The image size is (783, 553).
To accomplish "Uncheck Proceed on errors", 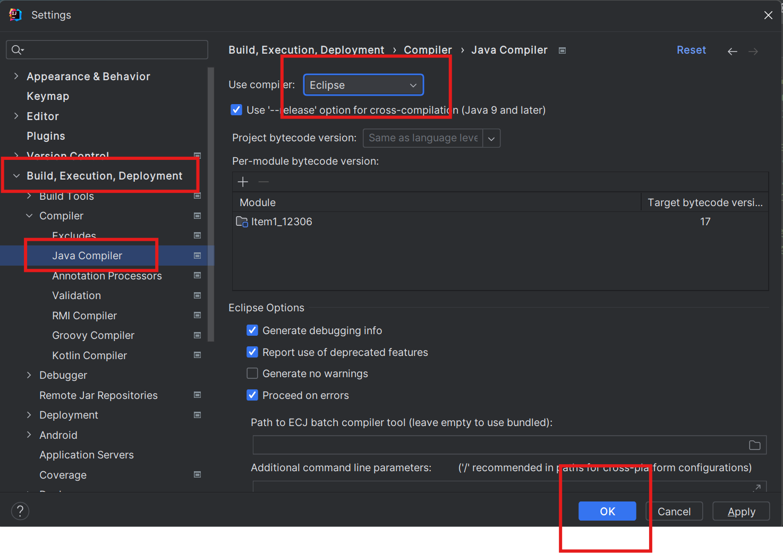I will 252,395.
